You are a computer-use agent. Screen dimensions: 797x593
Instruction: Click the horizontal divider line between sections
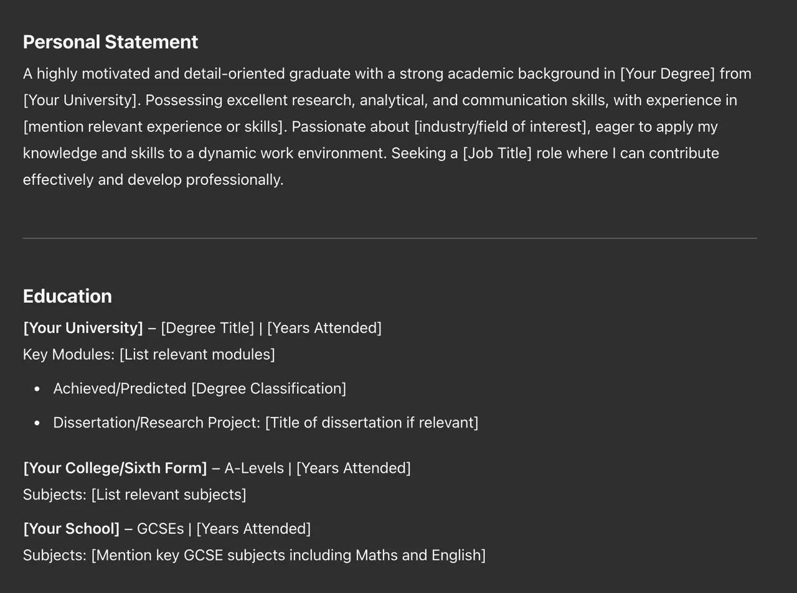point(390,238)
